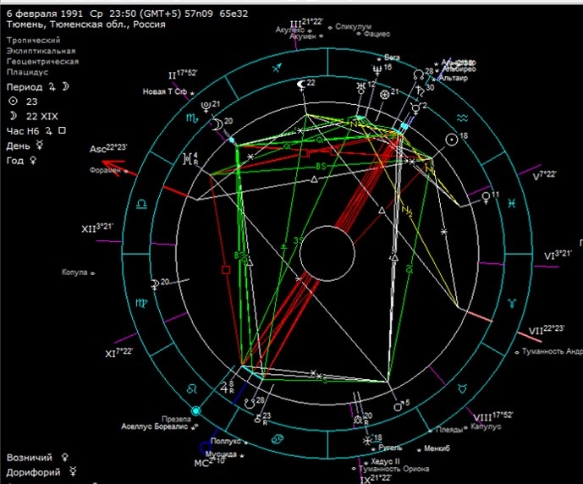Click the location text 'Тюмень, Тюменская обл., Россия'
The height and width of the screenshot is (484, 583).
[x=86, y=25]
